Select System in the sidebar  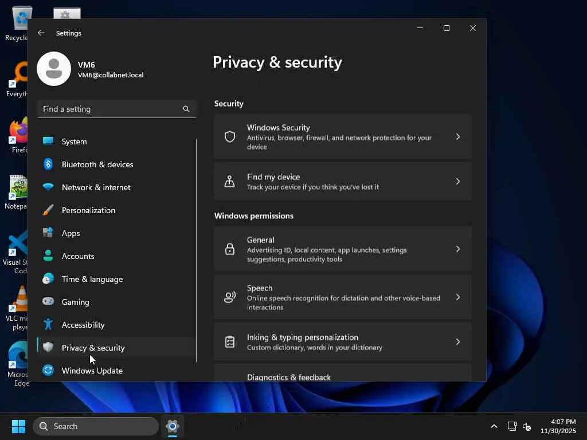coord(116,142)
